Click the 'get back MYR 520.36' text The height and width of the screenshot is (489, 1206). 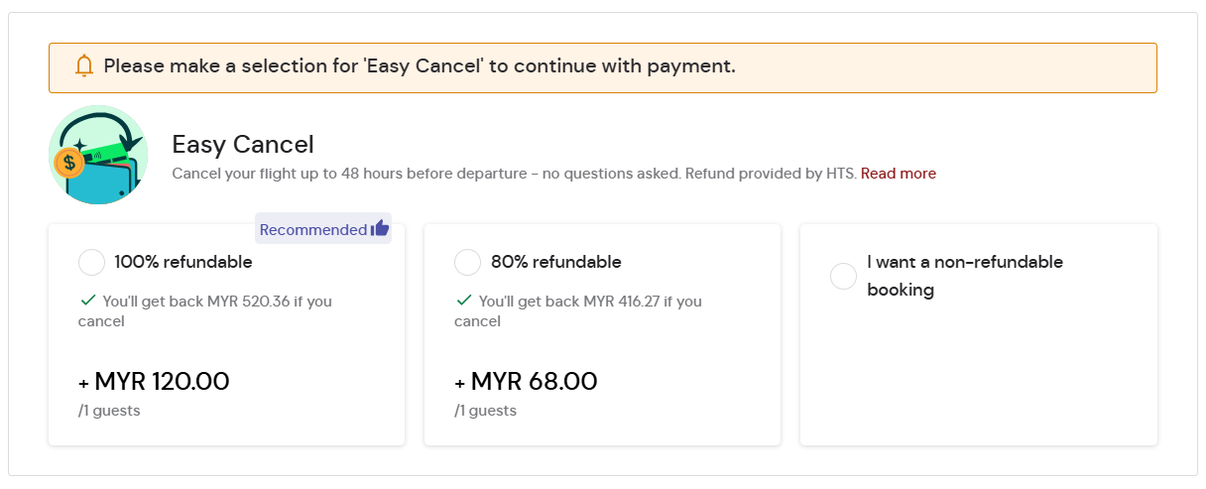(217, 302)
